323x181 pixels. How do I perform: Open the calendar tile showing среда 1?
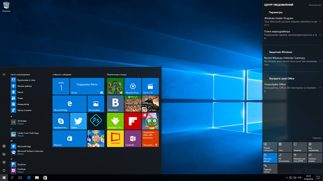coord(61,86)
